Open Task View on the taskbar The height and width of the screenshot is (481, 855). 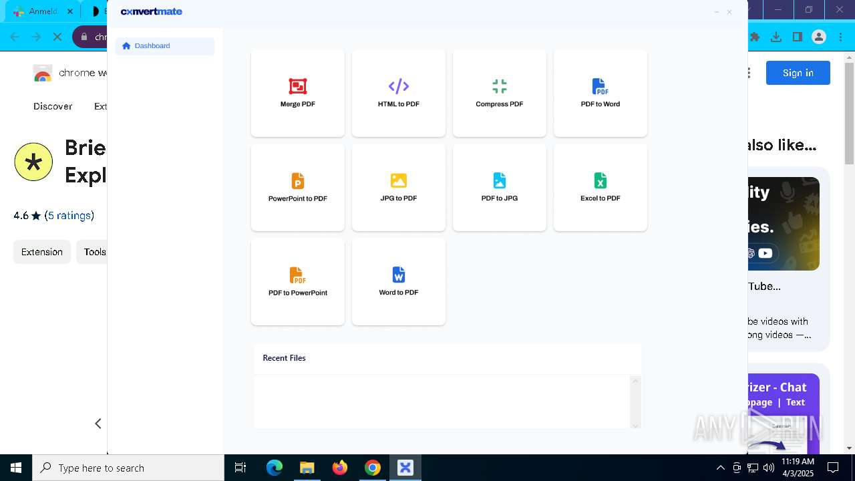[x=240, y=468]
